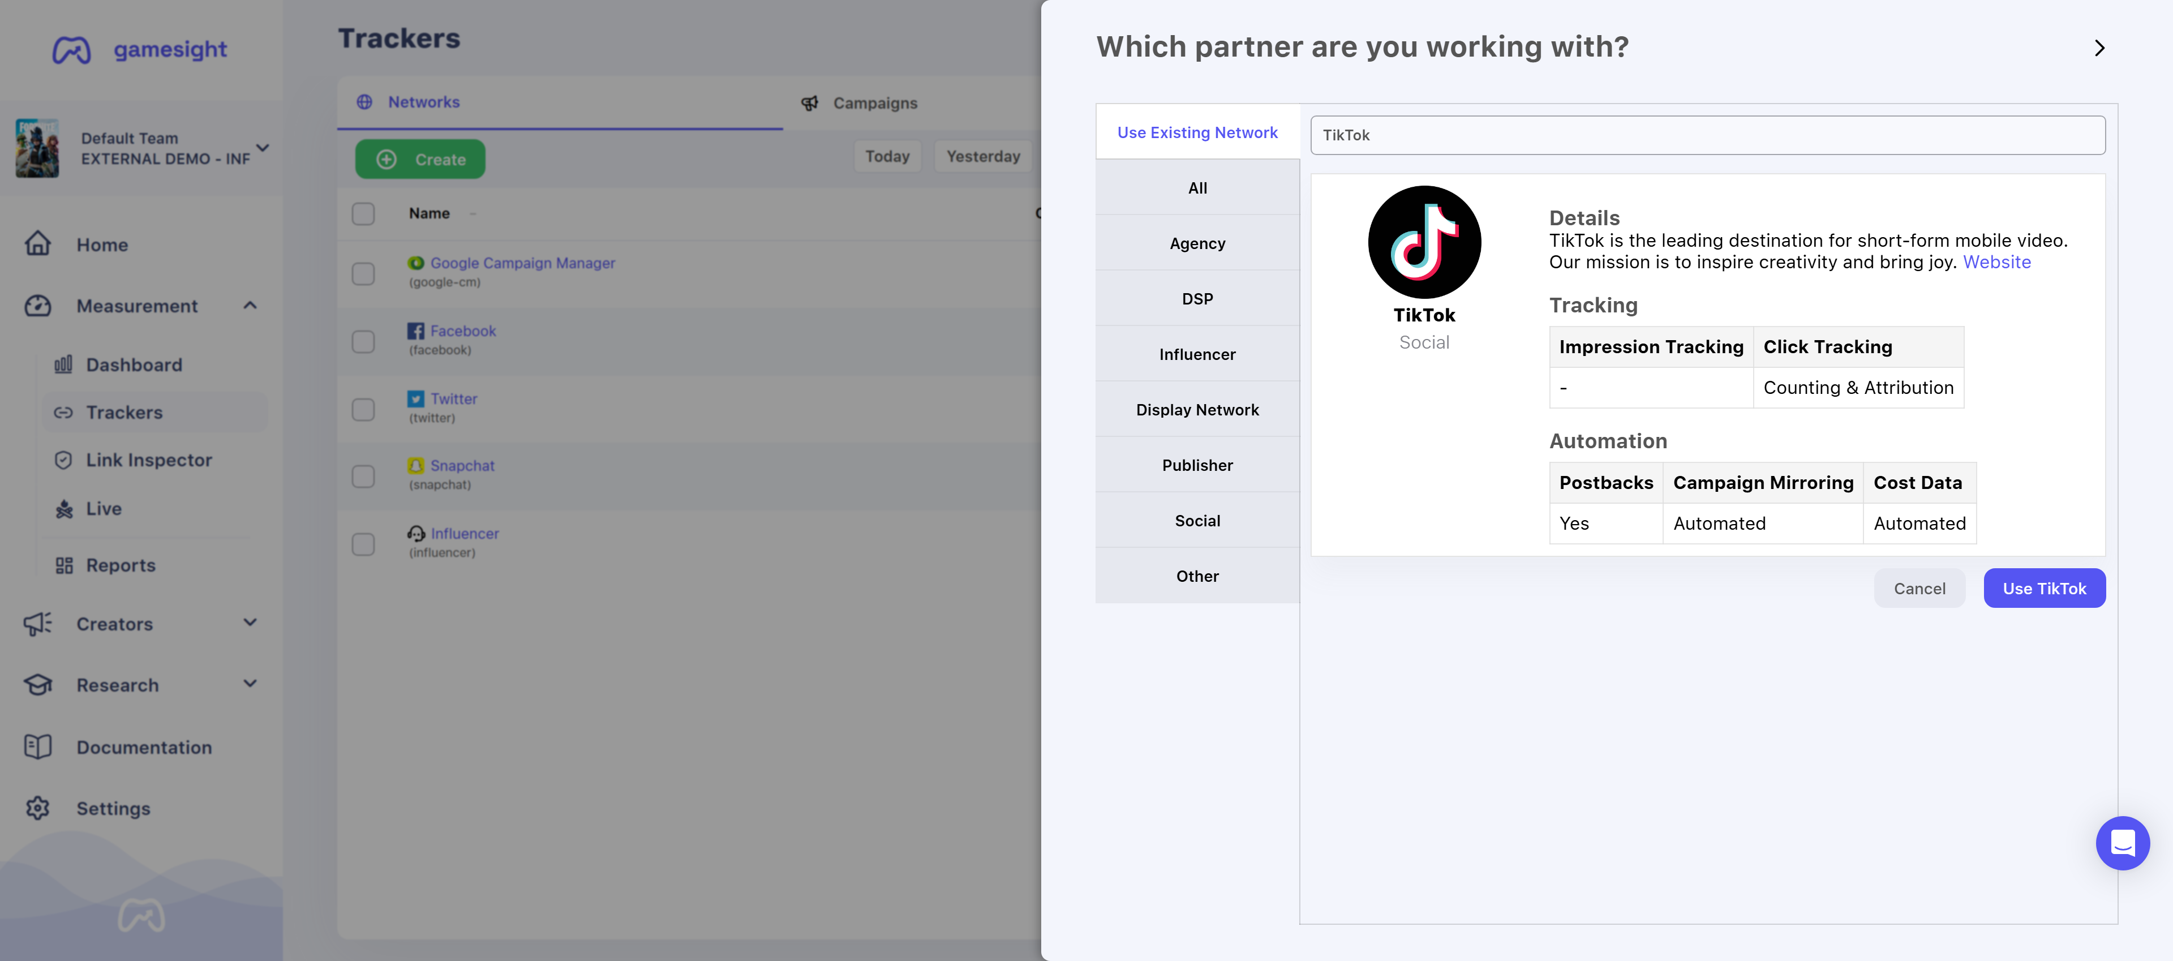Click the TikTok logo image
2173x961 pixels.
[x=1424, y=242]
